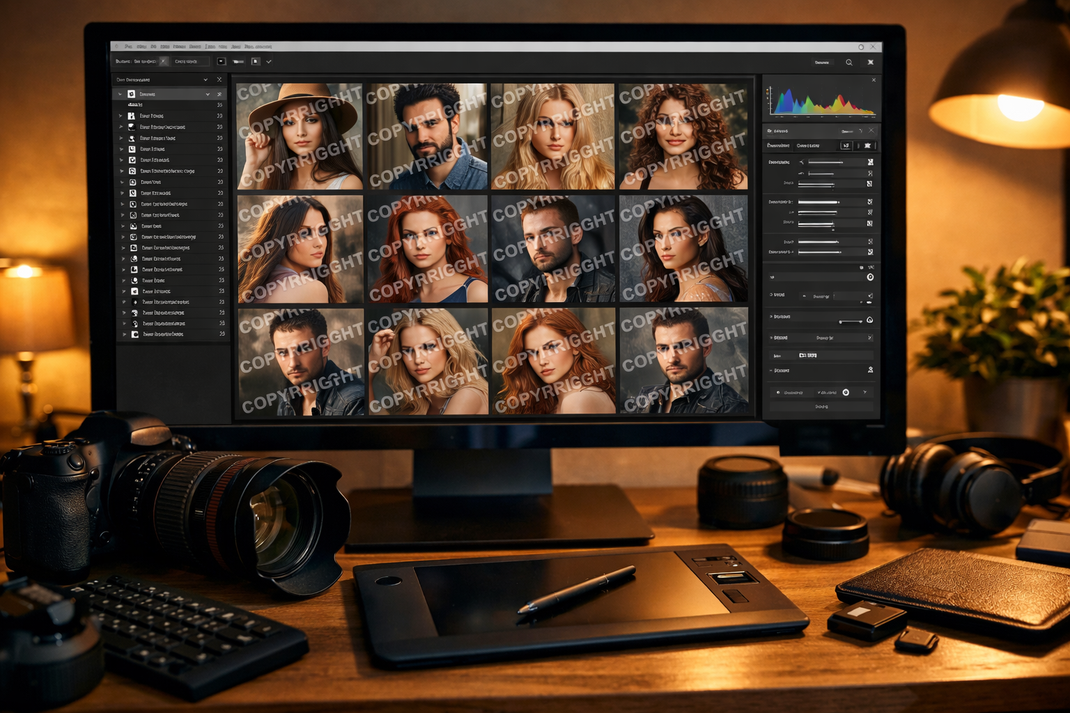
Task: Click the preset button above the bottom panel button
Action: (x=823, y=392)
